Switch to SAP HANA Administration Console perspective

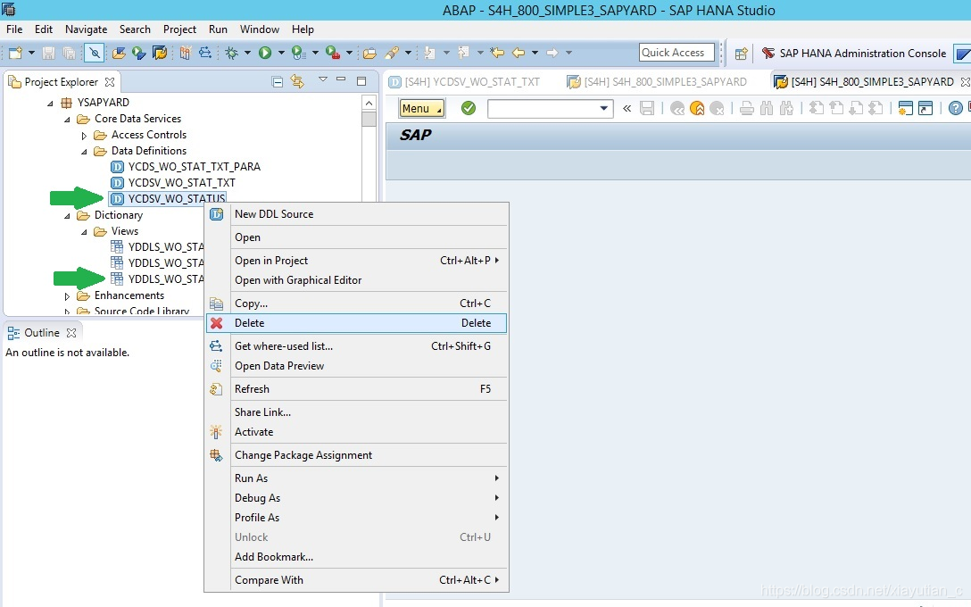click(x=854, y=54)
